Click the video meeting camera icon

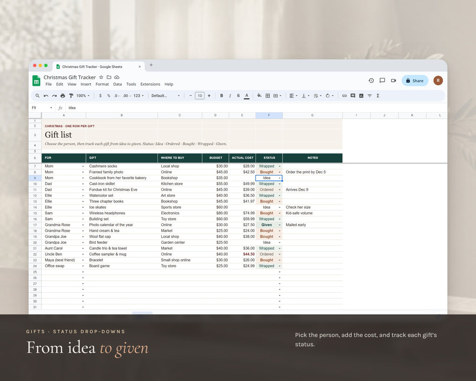coord(393,80)
